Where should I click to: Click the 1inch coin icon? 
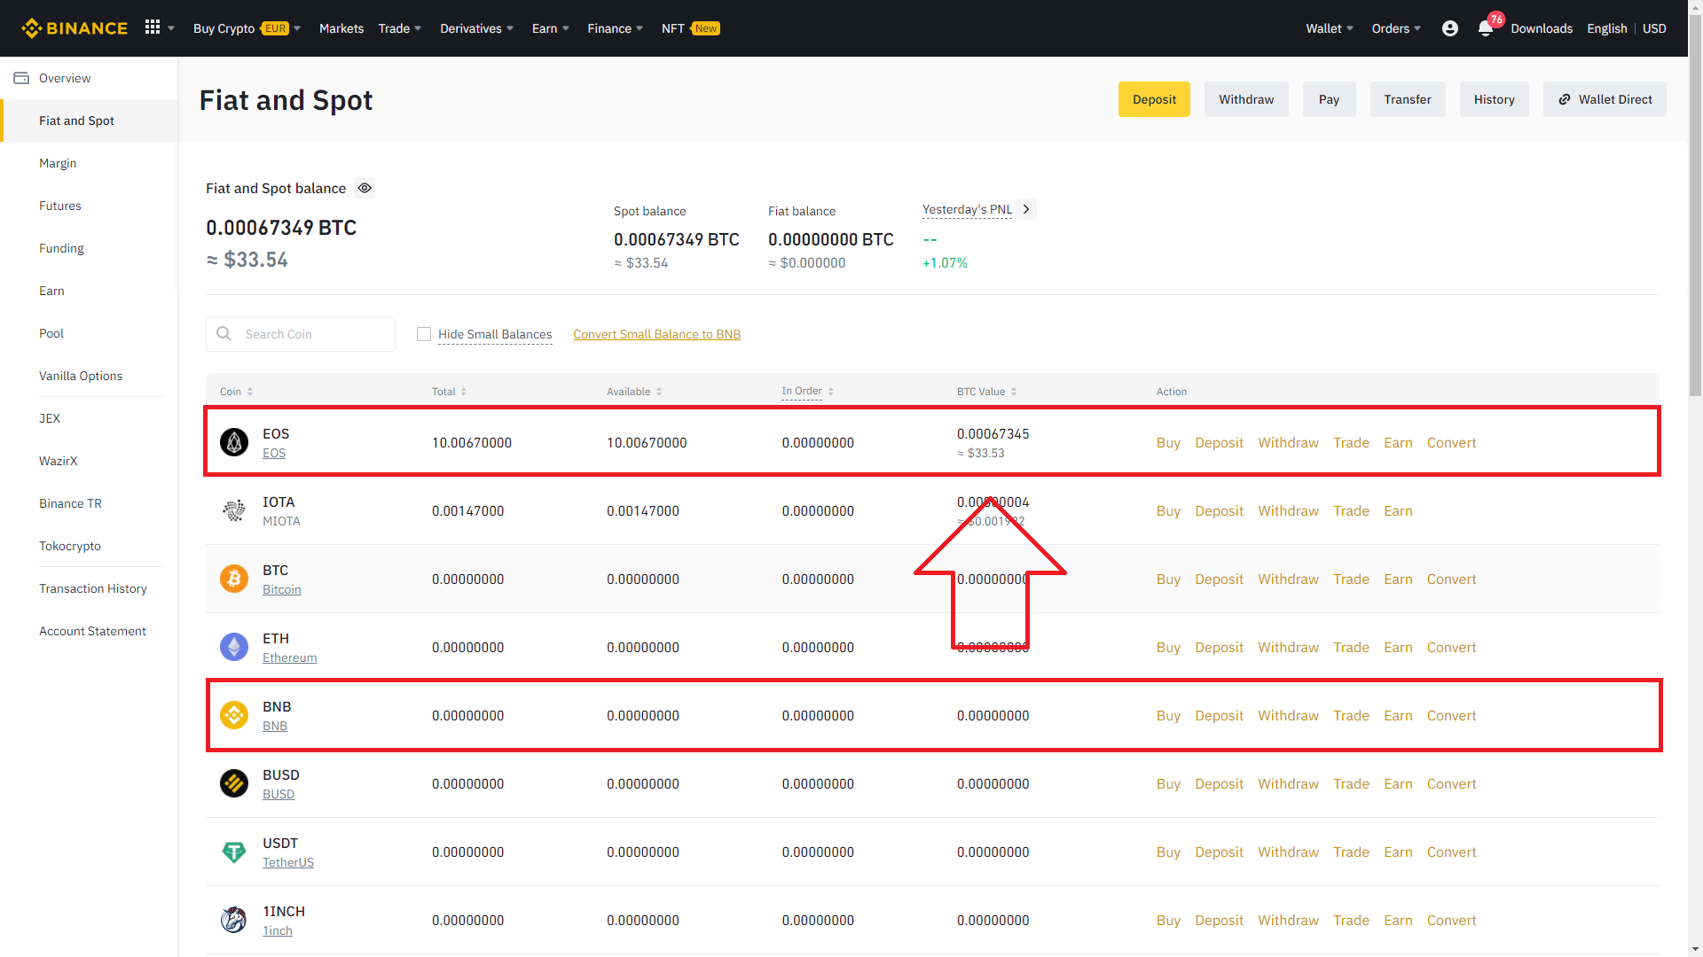point(234,920)
